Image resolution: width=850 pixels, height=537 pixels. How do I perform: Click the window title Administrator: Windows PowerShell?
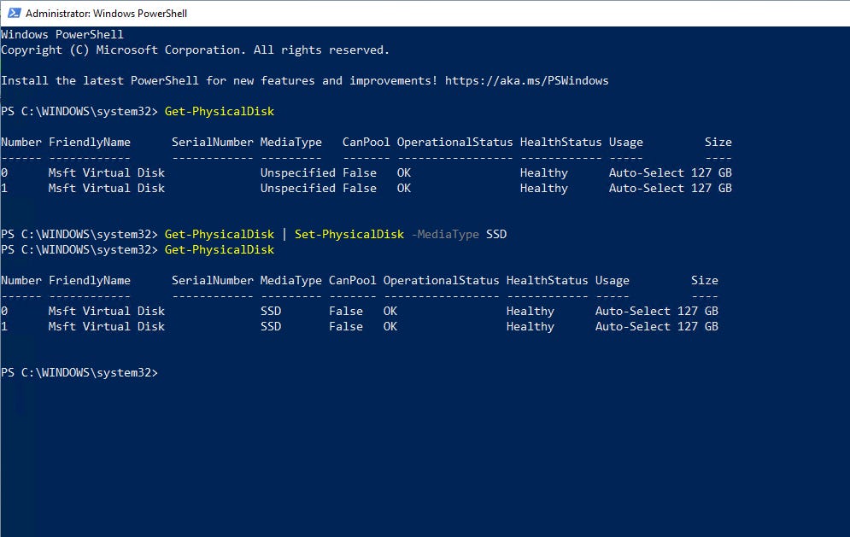click(107, 13)
